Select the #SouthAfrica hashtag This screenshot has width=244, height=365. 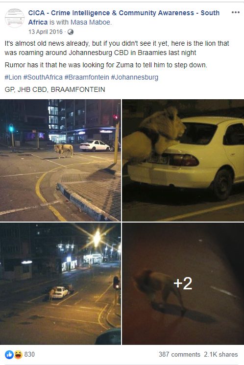[x=43, y=77]
